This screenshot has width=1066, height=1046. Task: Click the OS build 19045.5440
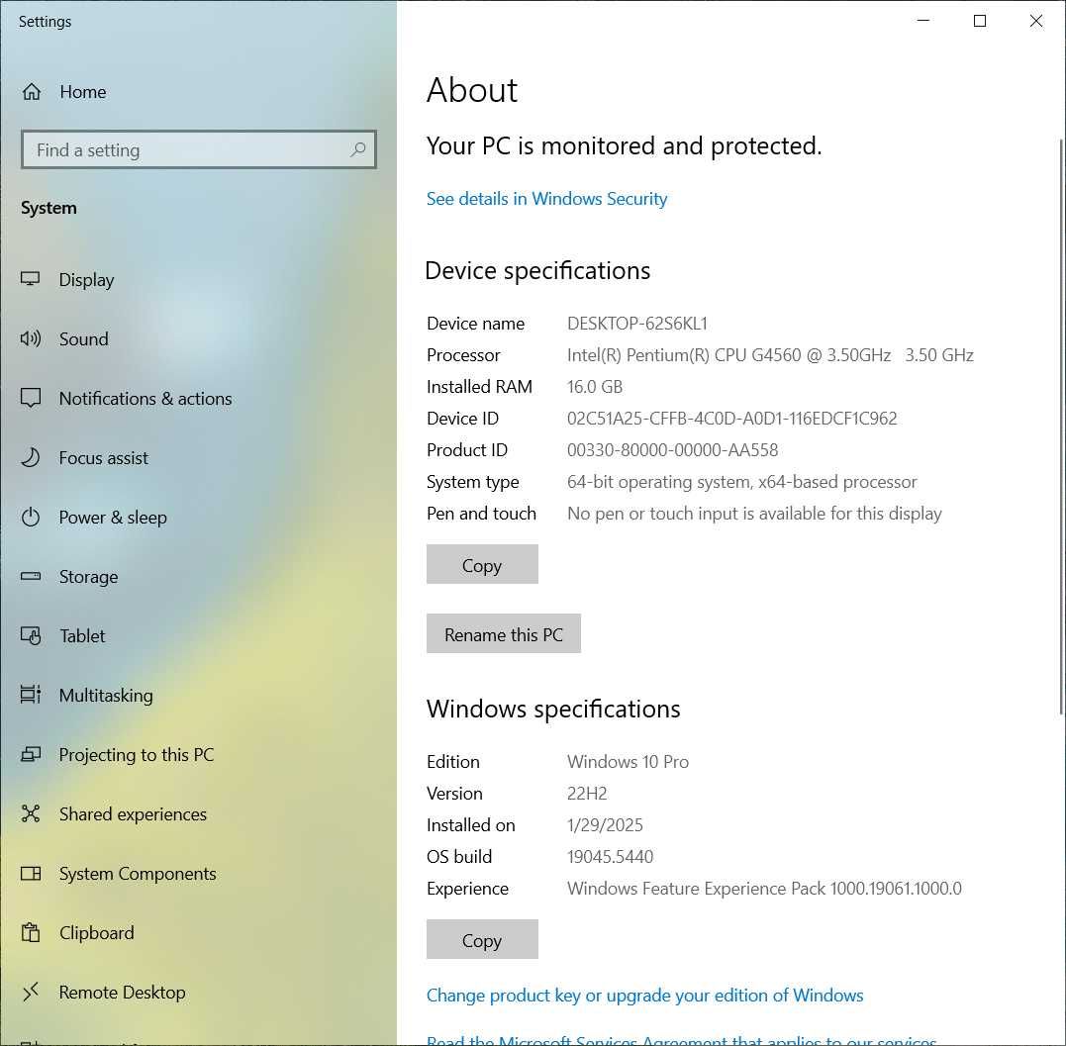click(x=611, y=856)
